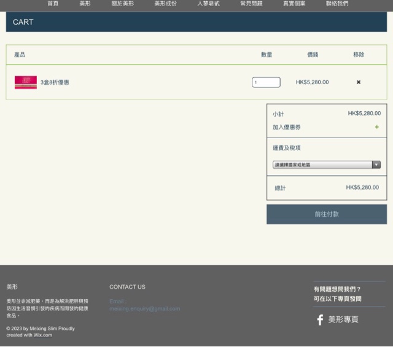
Task: Click the meixing.enquiry@gmail.com email link
Action: click(x=145, y=309)
